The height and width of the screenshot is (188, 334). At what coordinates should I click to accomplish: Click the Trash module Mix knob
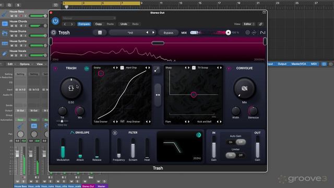[x=80, y=111]
